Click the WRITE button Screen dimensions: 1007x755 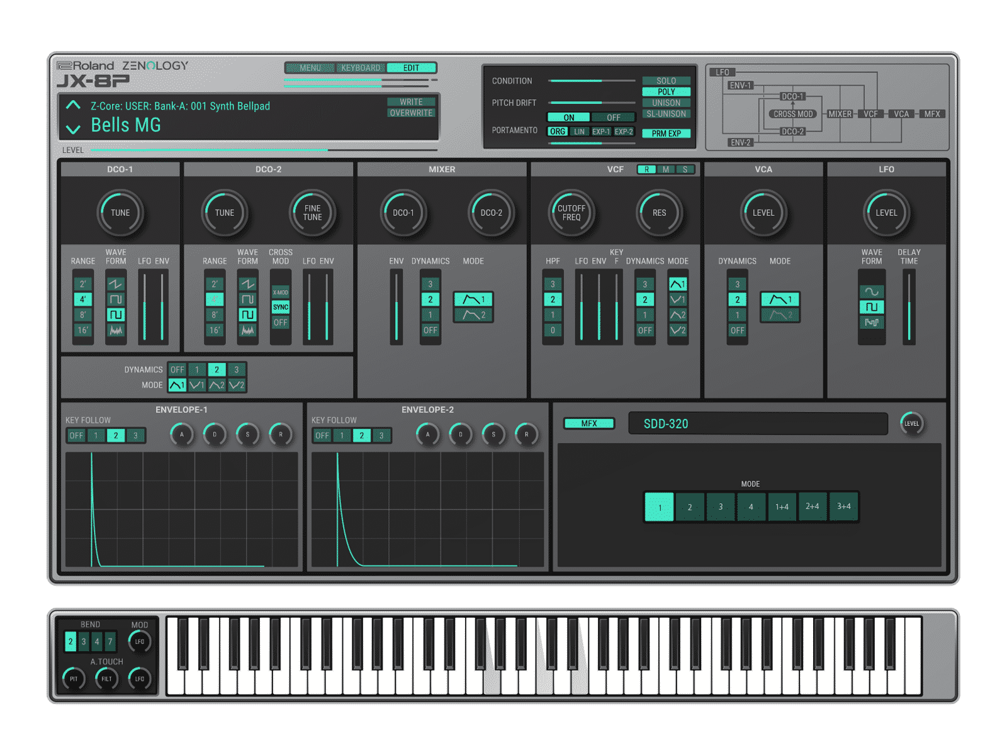[x=411, y=102]
